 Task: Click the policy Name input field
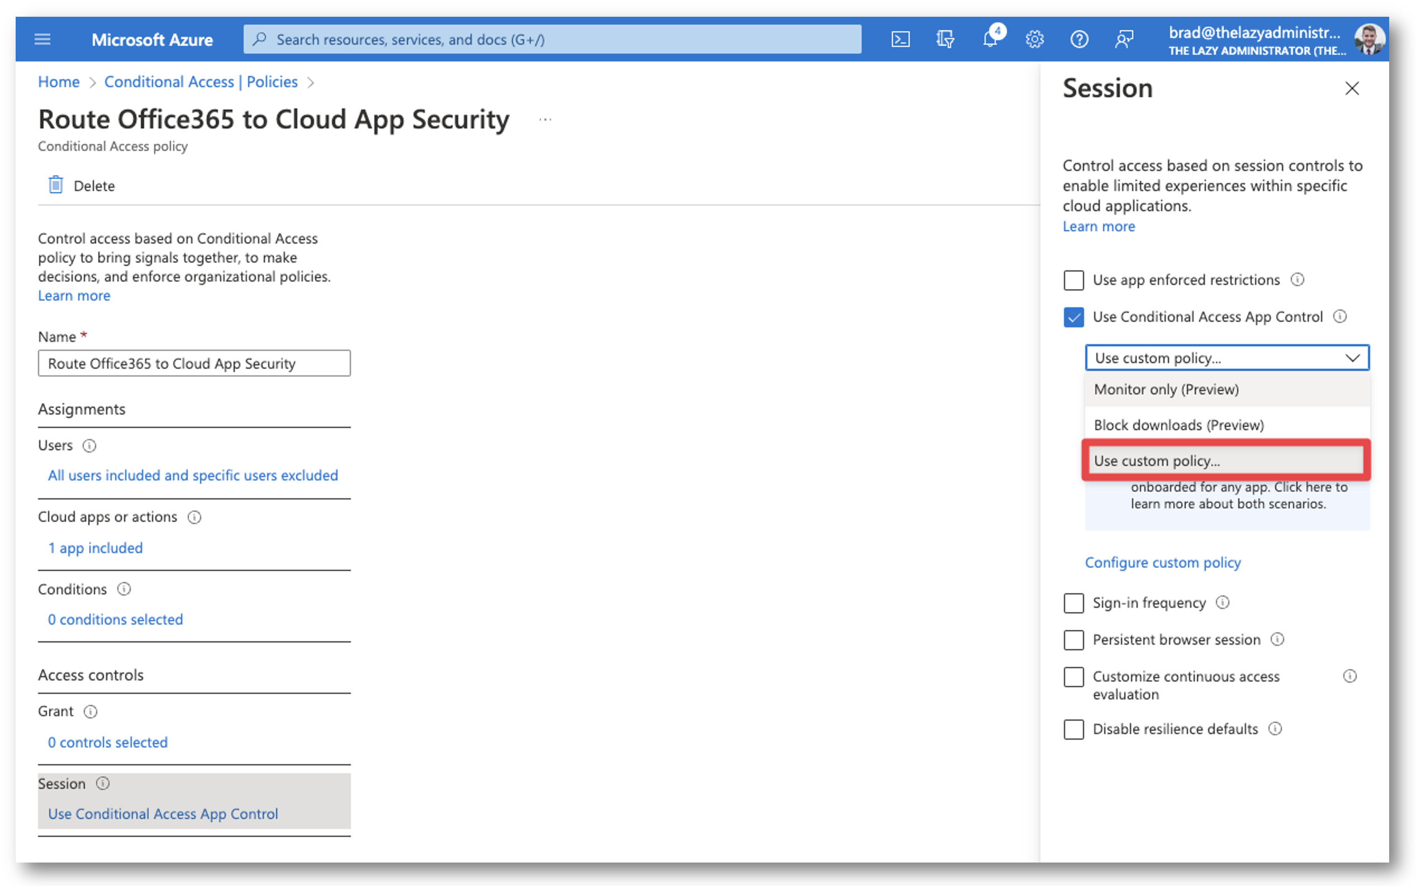pyautogui.click(x=194, y=363)
